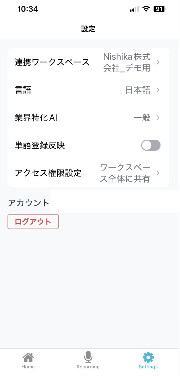Tap the アカウント label

(29, 203)
